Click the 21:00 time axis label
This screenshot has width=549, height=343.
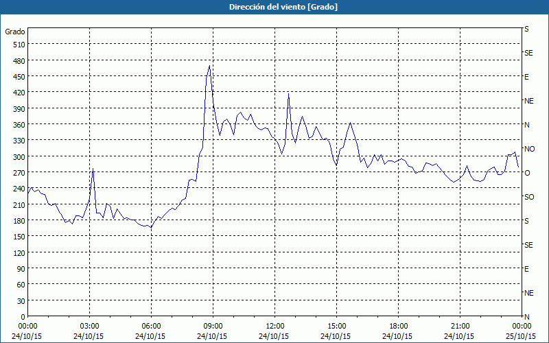pos(460,327)
